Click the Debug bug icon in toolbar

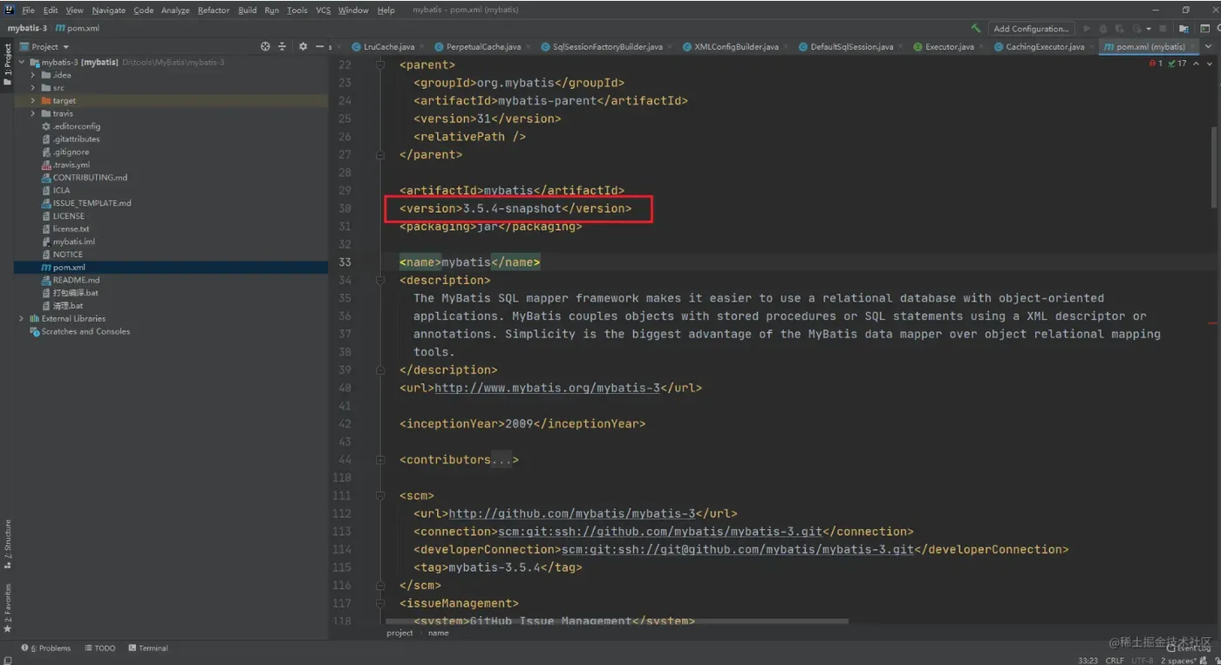point(1103,29)
